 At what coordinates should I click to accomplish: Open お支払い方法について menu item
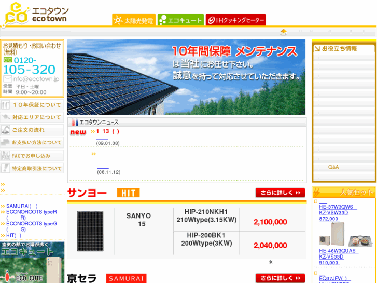(x=32, y=142)
